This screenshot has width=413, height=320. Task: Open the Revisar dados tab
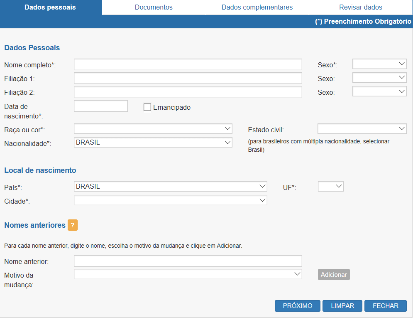pyautogui.click(x=361, y=7)
